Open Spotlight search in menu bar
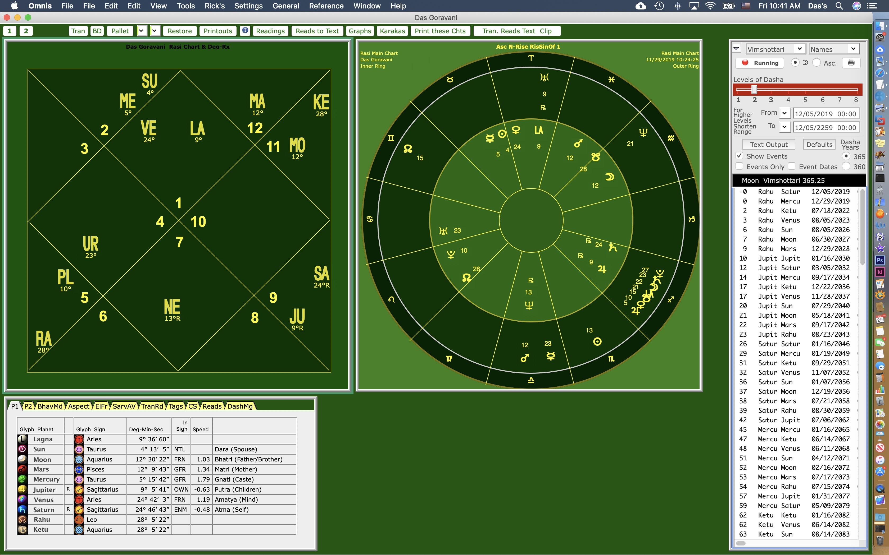The width and height of the screenshot is (889, 555). (x=839, y=6)
